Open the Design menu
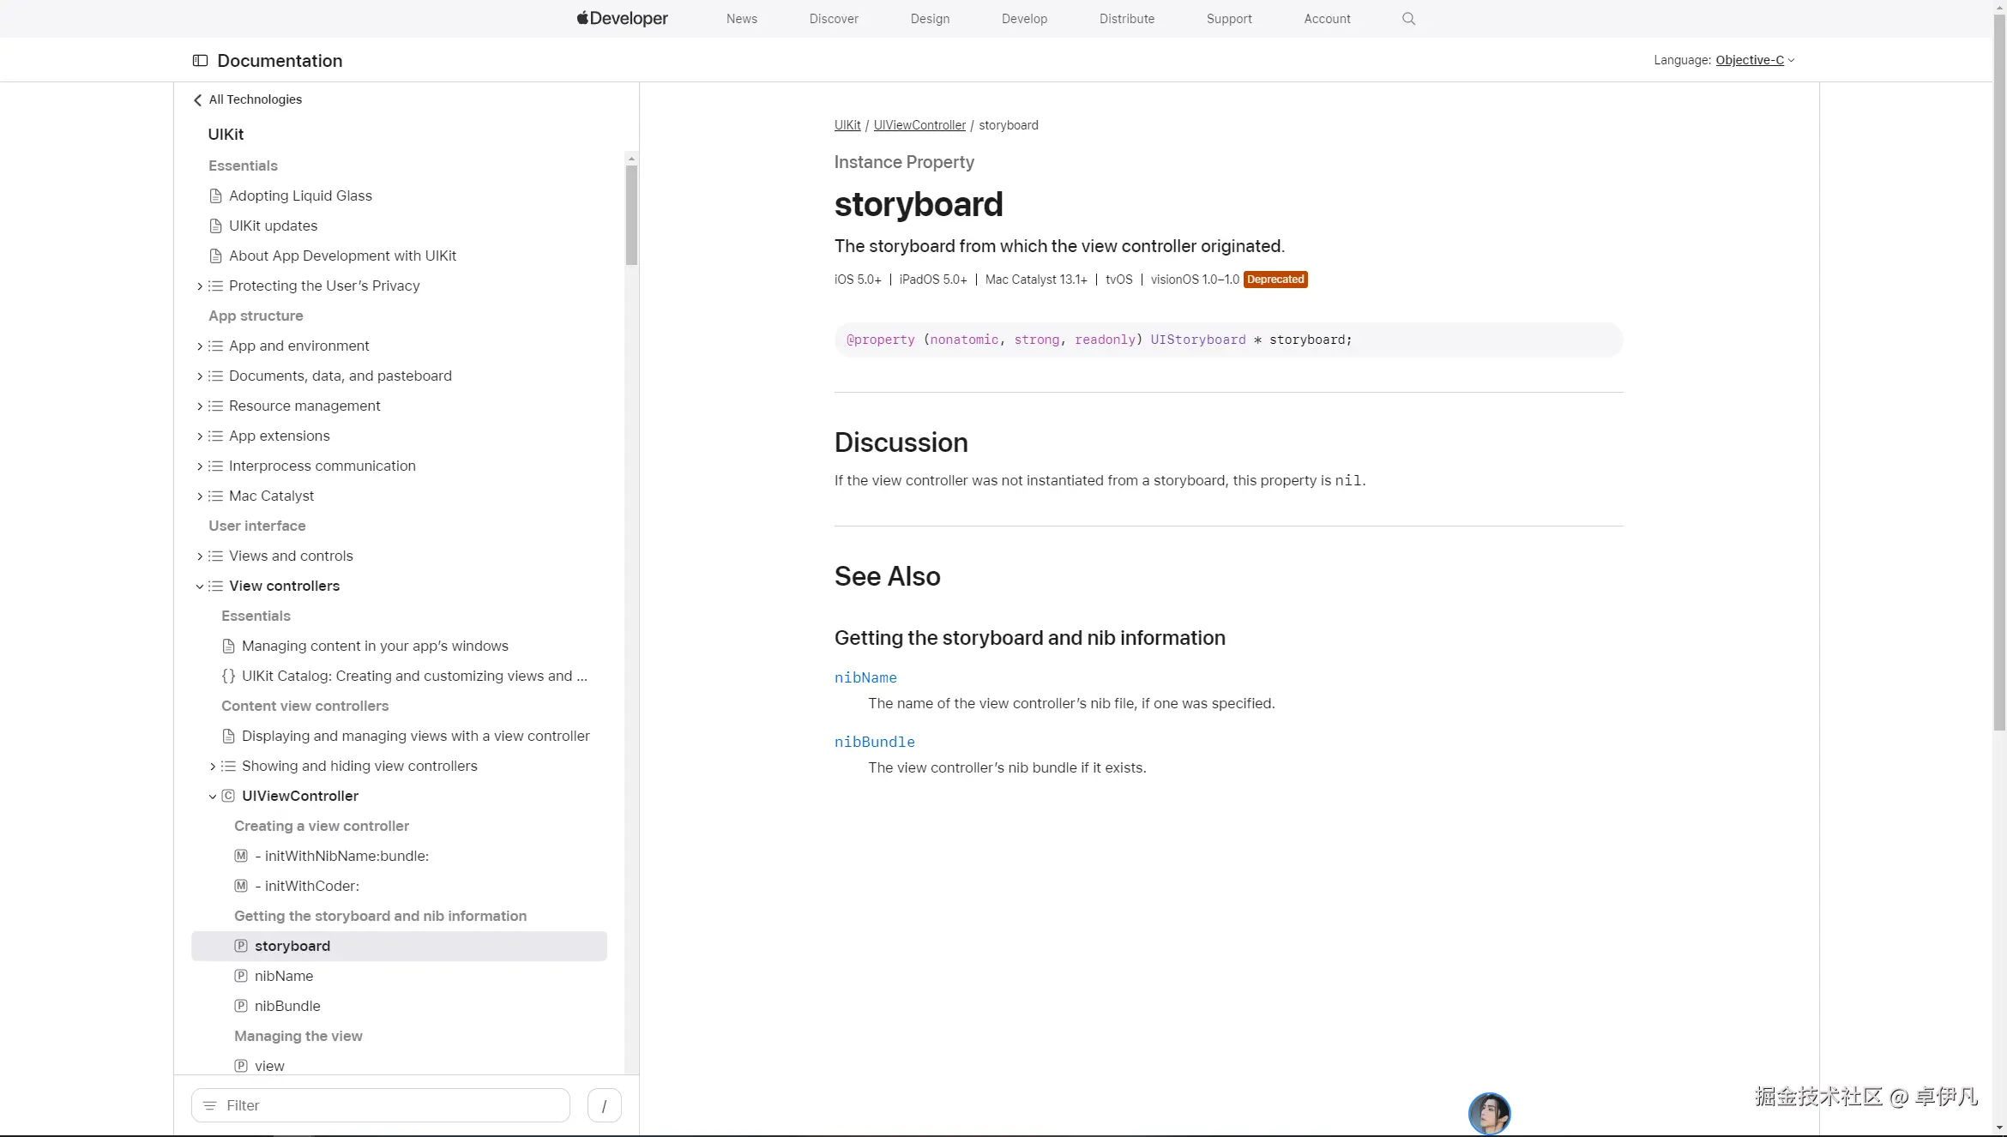 (930, 19)
